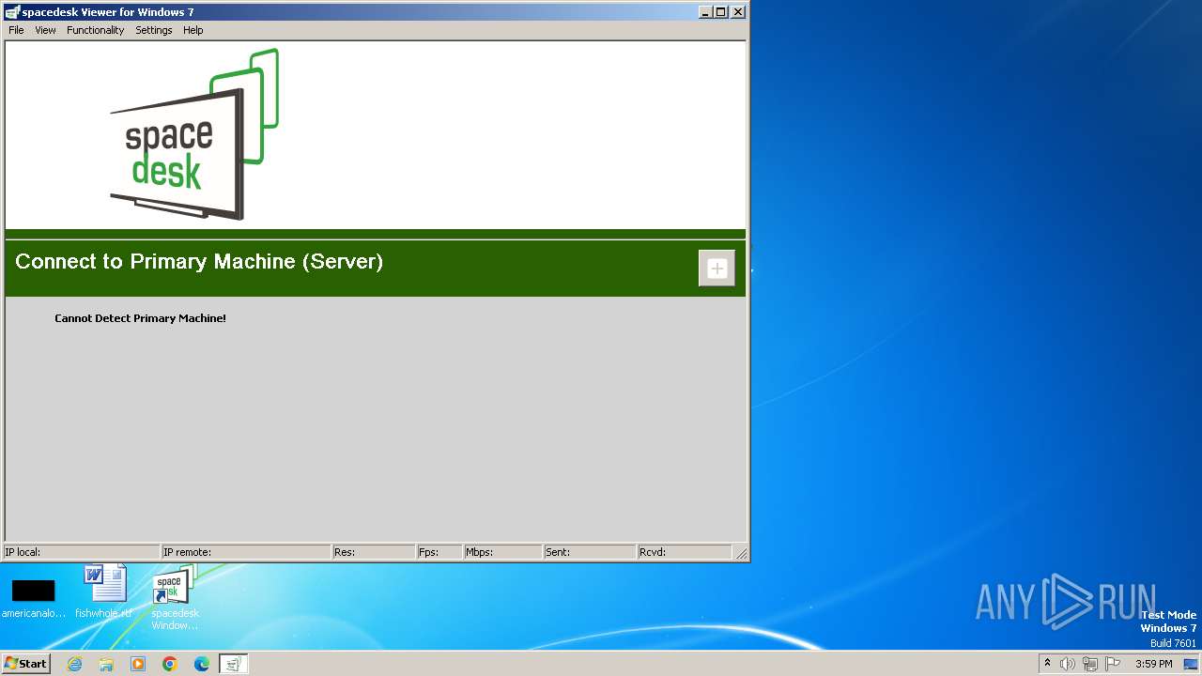Click the spacedesk Viewer taskbar button
1202x676 pixels.
[x=233, y=664]
